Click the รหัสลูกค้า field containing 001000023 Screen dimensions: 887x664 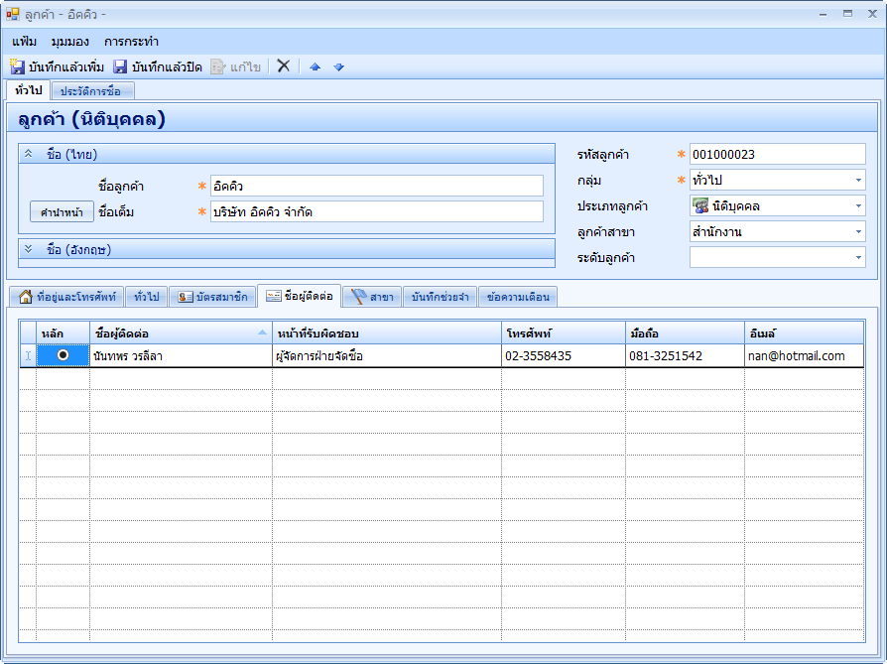click(777, 155)
